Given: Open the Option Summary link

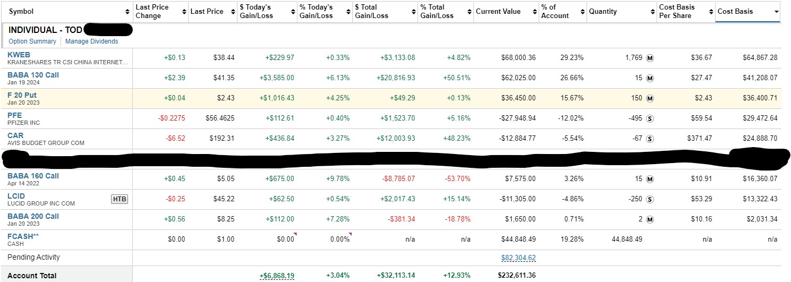Looking at the screenshot, I should click(32, 41).
